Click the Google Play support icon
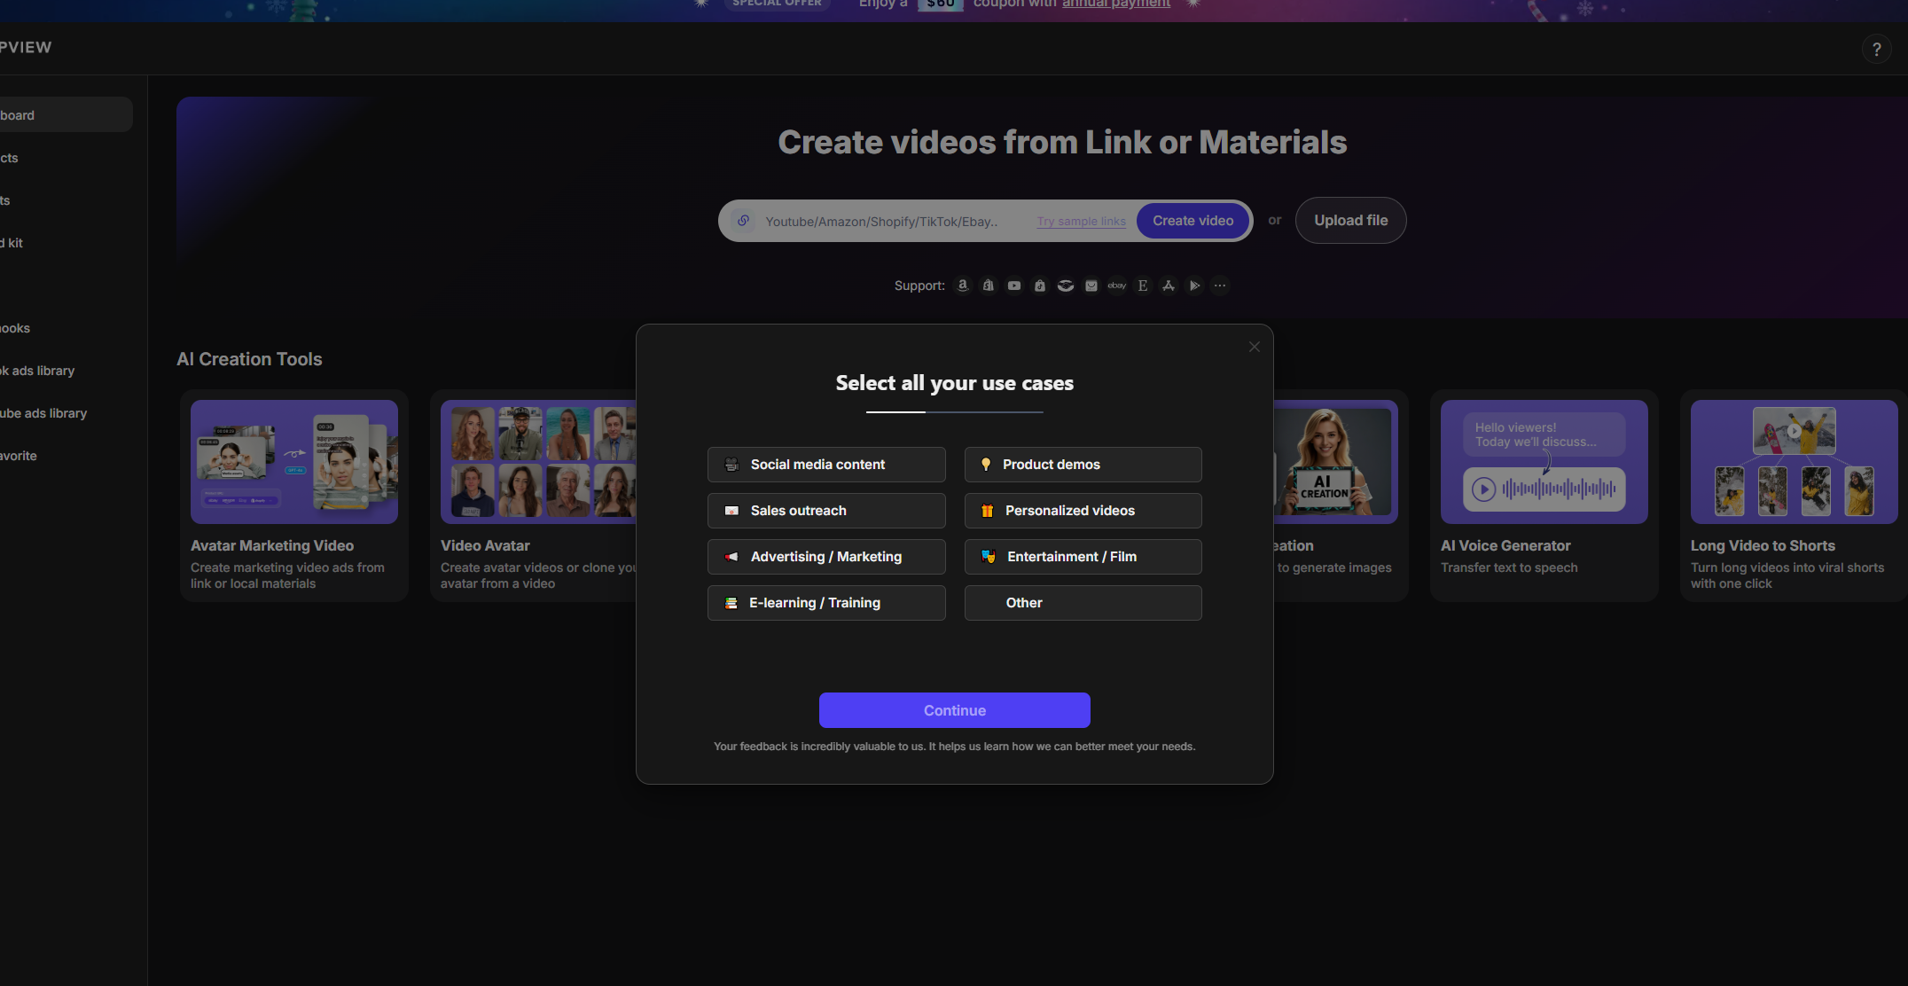Screen dimensions: 1908x986 click(1194, 286)
